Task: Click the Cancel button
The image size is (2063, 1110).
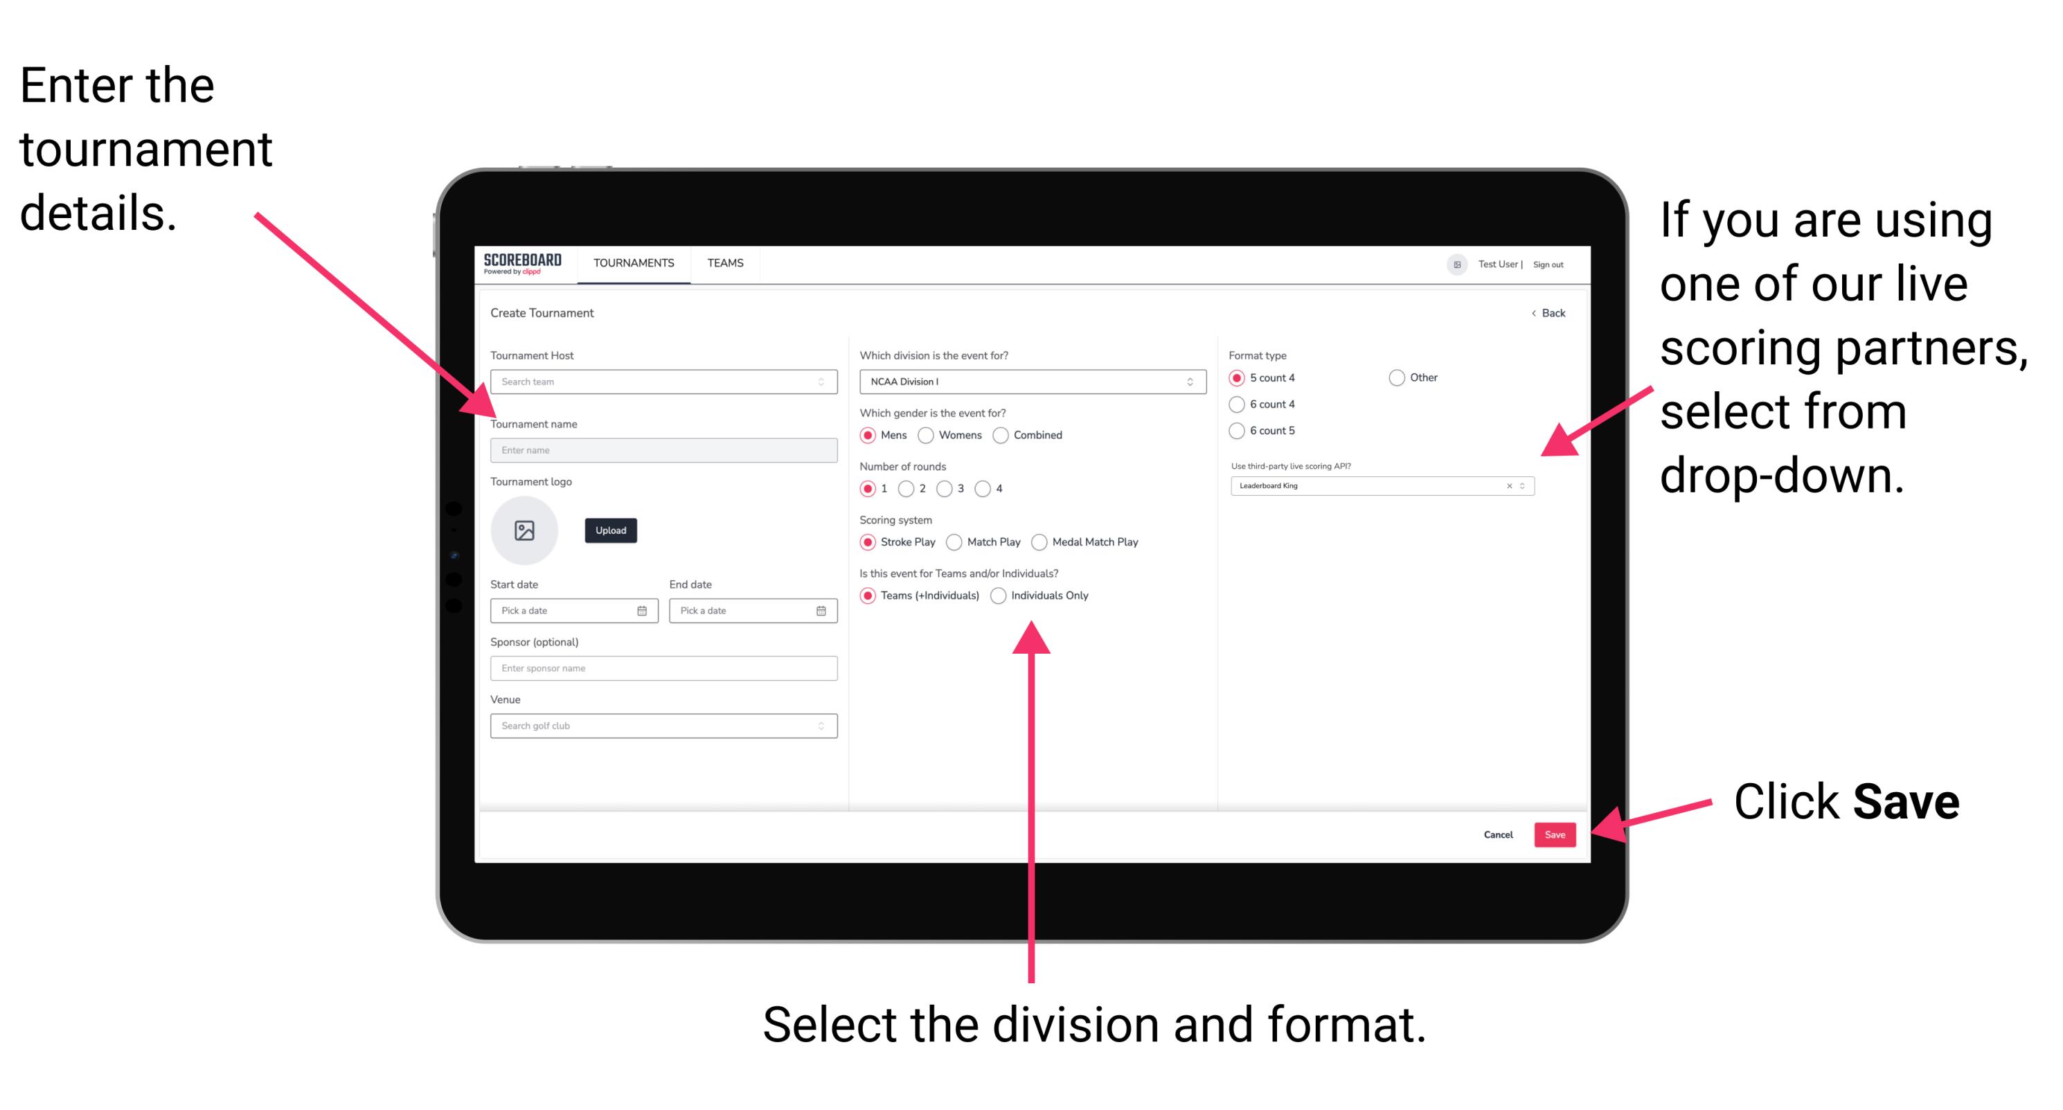Action: 1499,834
